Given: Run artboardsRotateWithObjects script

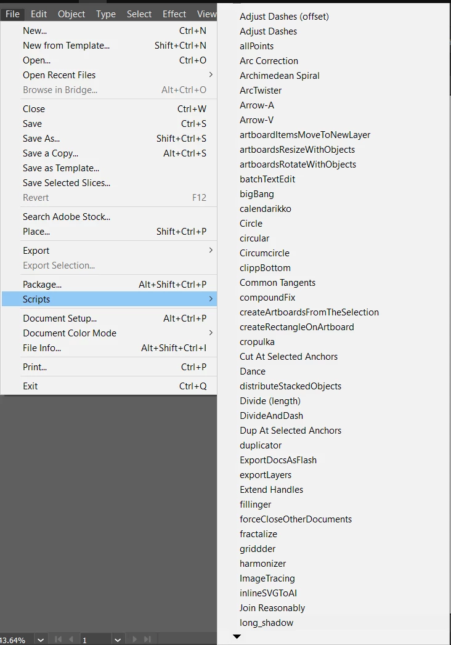Looking at the screenshot, I should tap(298, 164).
